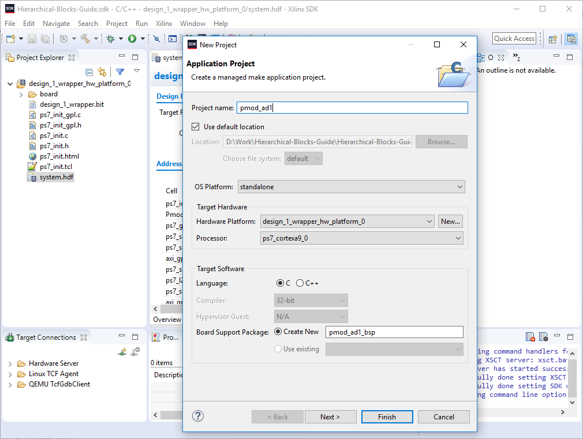Select Create New board support package
The width and height of the screenshot is (583, 439).
(x=278, y=332)
